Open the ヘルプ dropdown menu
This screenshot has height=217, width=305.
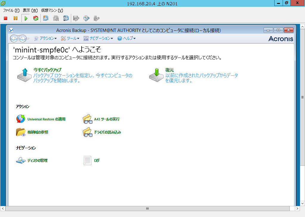(x=126, y=38)
